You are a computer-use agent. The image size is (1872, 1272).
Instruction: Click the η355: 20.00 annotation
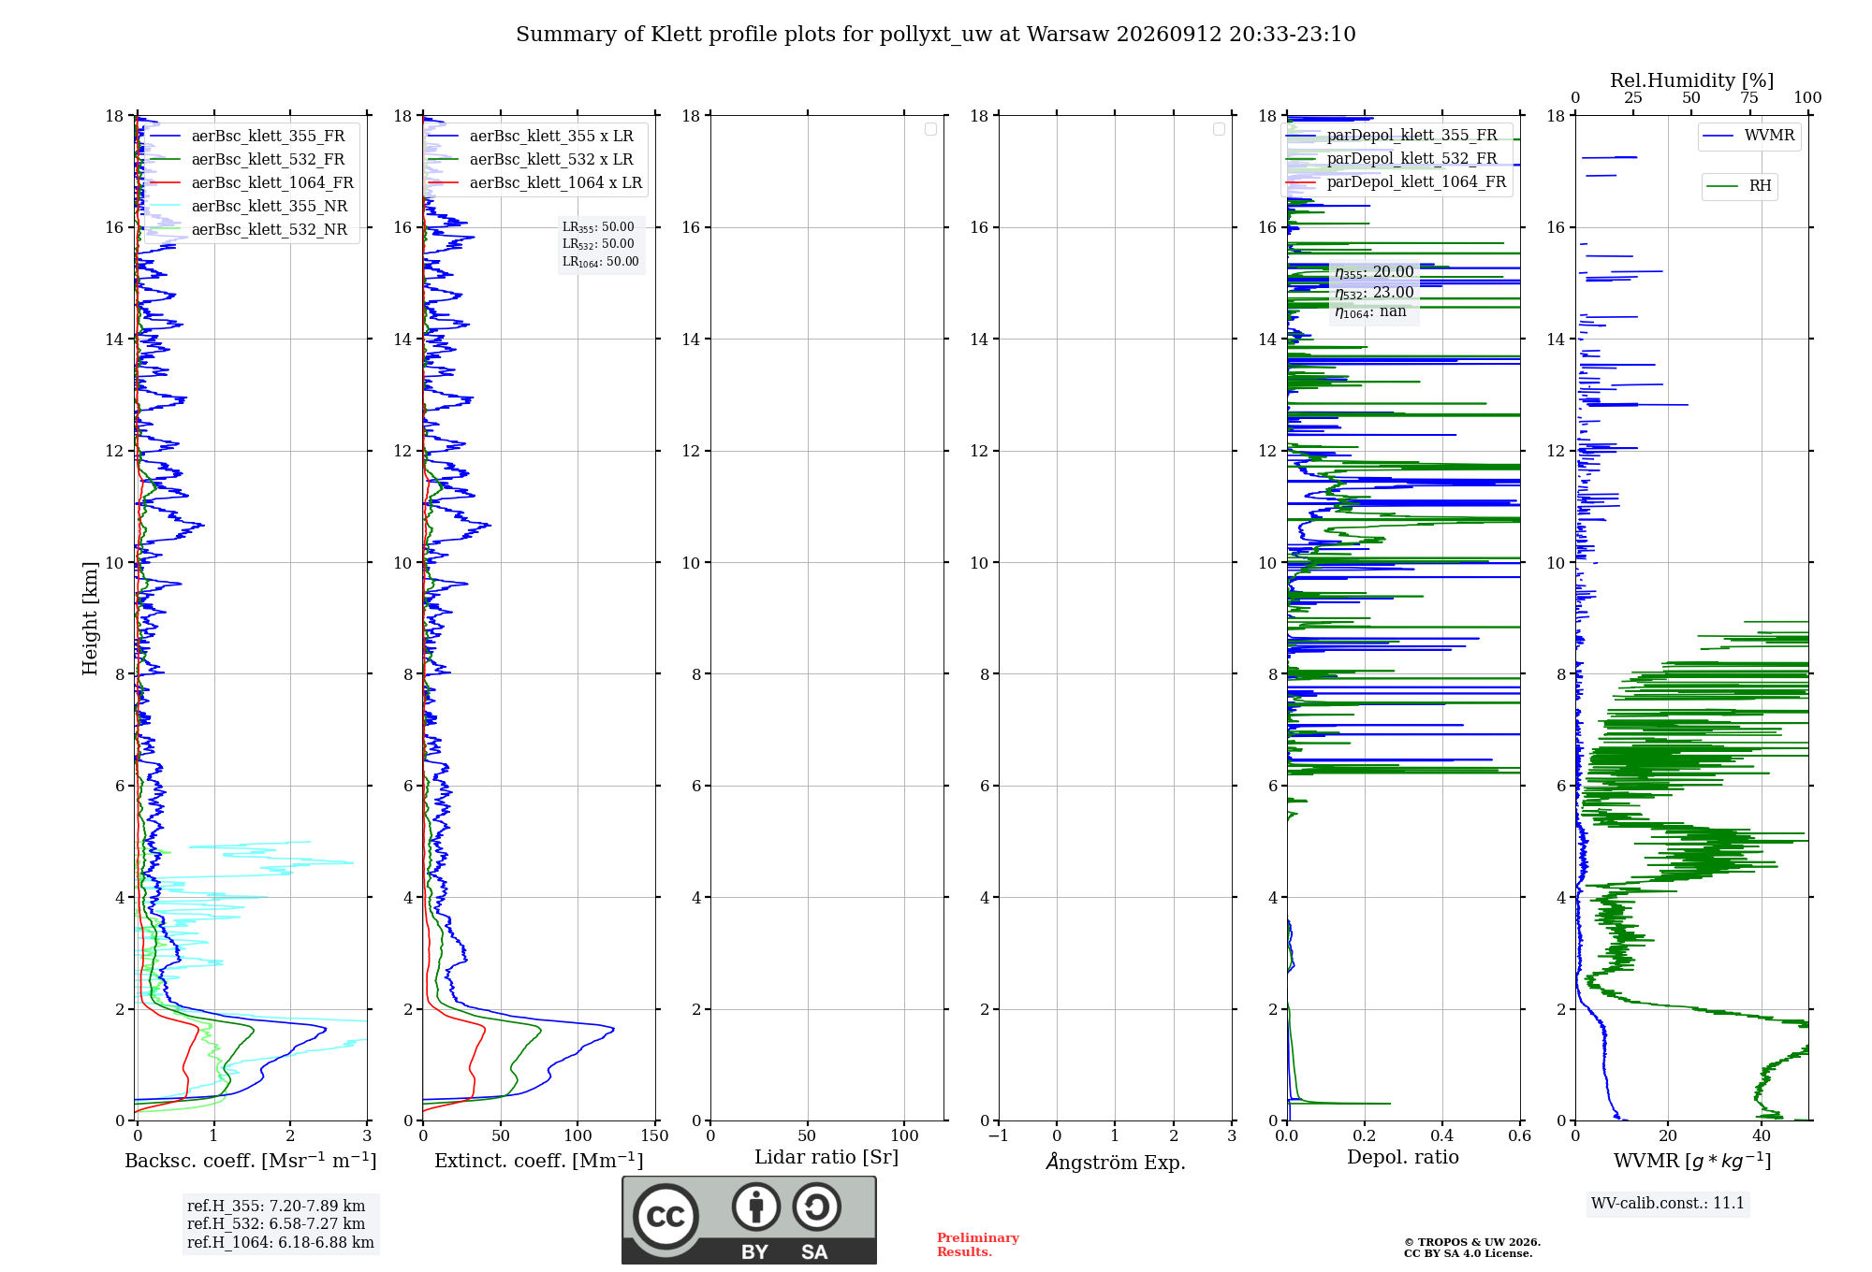1374,272
